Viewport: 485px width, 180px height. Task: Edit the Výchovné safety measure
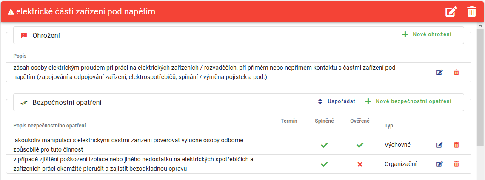click(439, 145)
